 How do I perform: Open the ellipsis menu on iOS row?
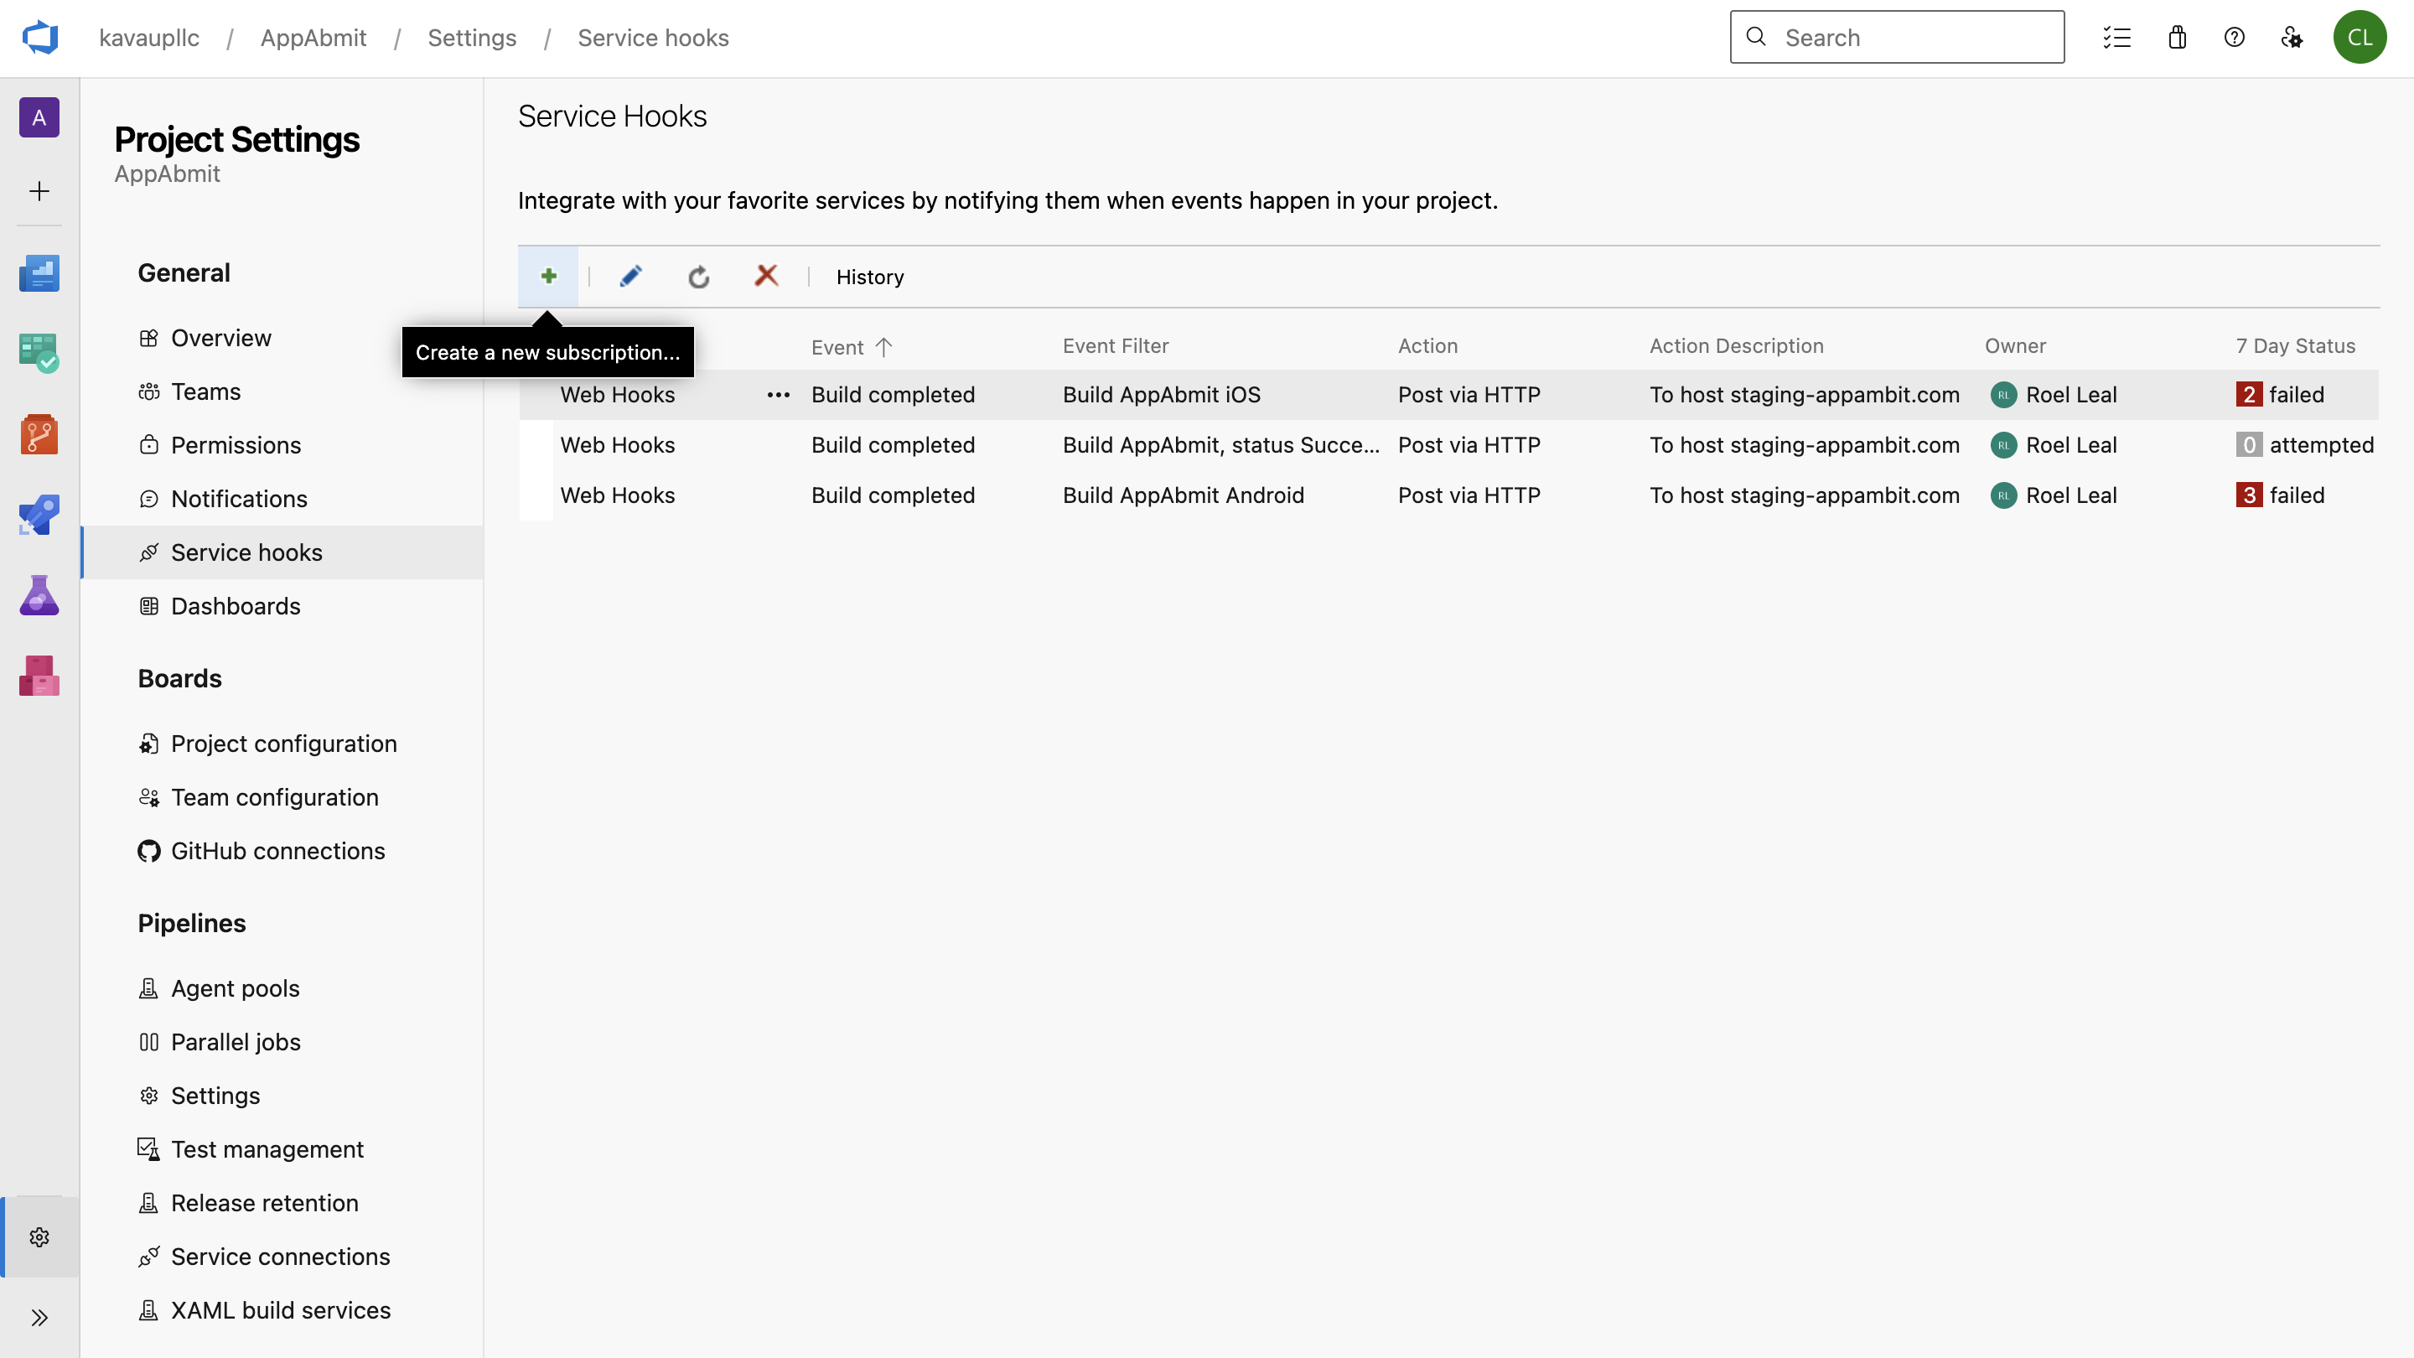[778, 395]
